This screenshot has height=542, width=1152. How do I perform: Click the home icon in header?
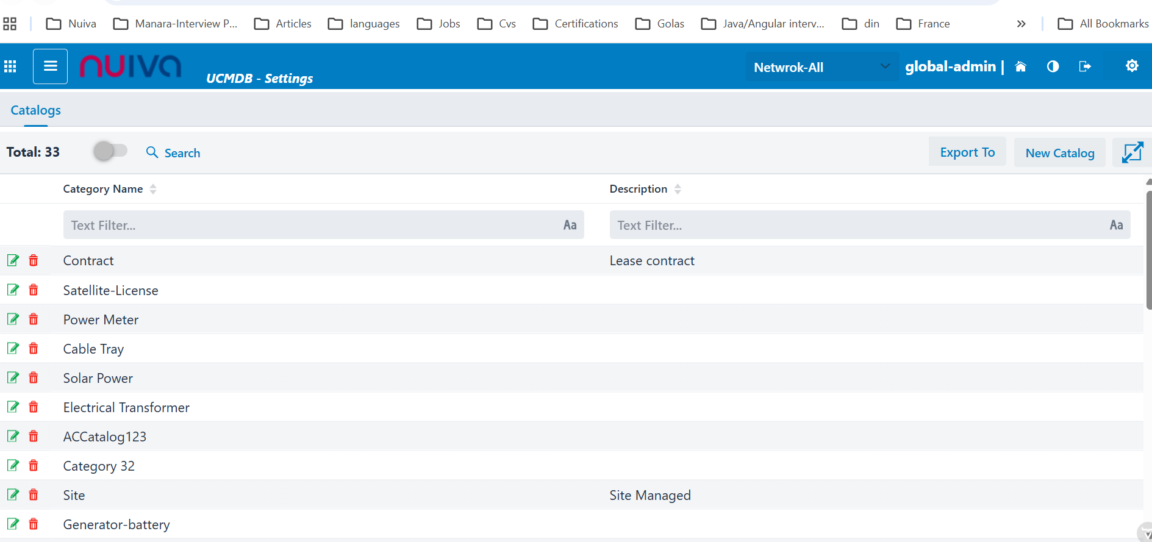1020,66
